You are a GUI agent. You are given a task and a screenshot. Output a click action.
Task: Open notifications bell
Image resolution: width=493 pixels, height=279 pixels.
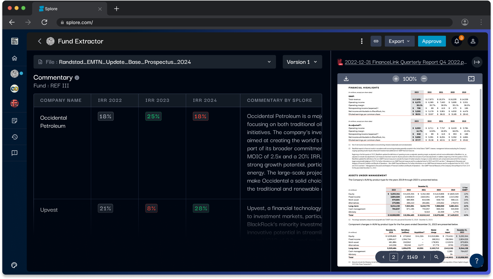click(x=457, y=41)
